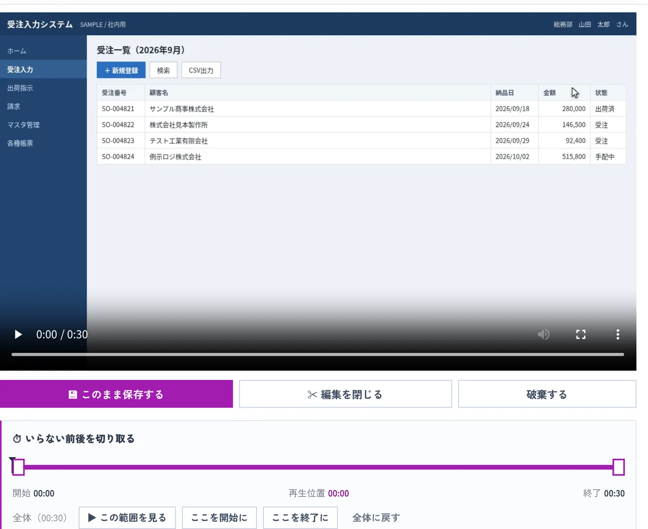Click customer サンプル商事株式会社
The width and height of the screenshot is (648, 529).
pyautogui.click(x=182, y=109)
